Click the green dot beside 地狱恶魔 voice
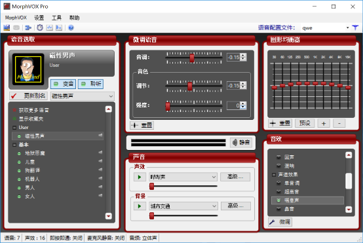Image resolution: width=363 pixels, height=243 pixels. pyautogui.click(x=19, y=153)
